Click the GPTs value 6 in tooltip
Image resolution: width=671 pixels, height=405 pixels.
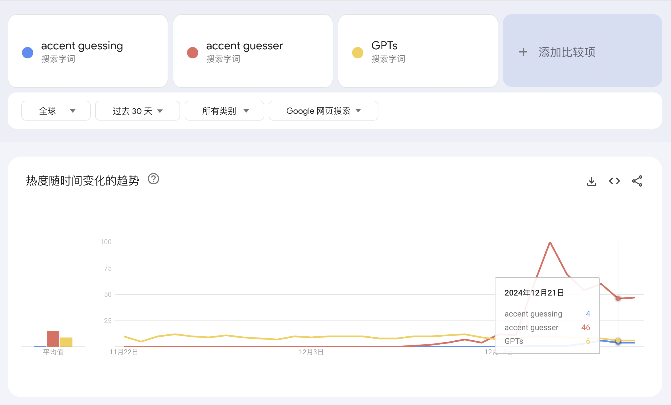pos(588,341)
